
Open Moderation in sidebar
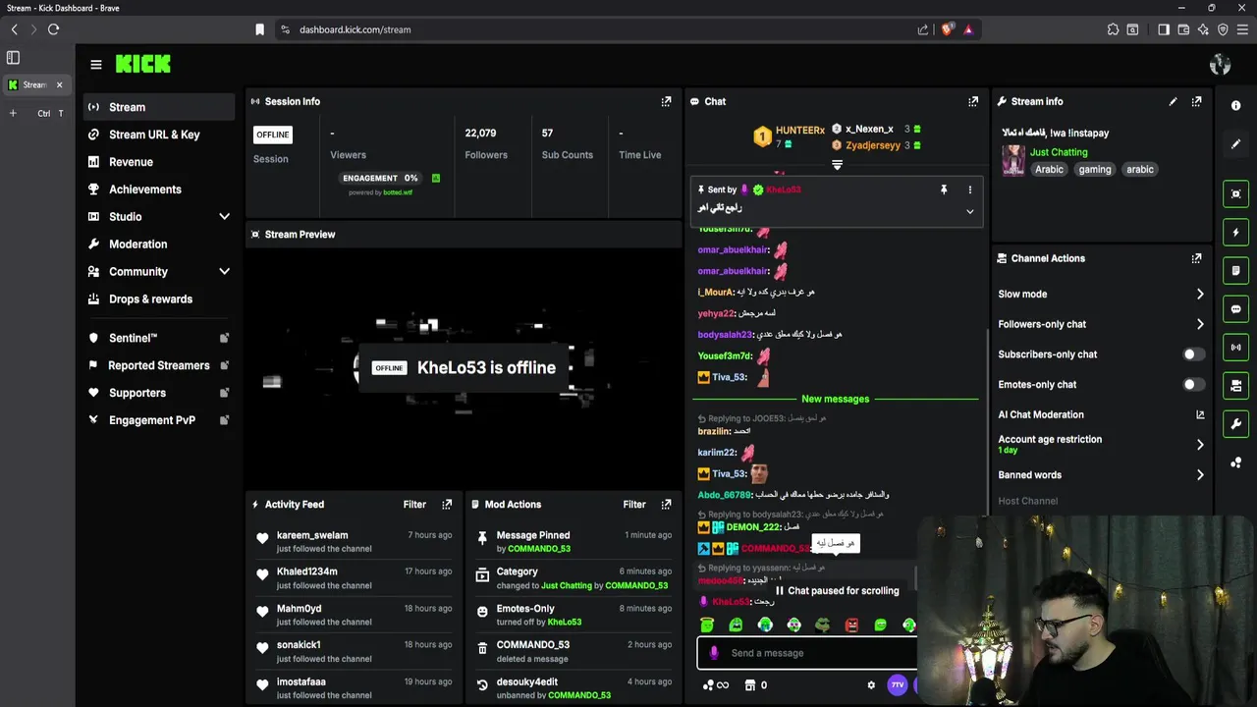point(158,245)
